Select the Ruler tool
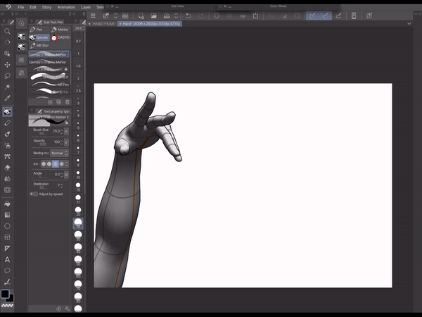Screen dimensions: 422x317 [7, 248]
